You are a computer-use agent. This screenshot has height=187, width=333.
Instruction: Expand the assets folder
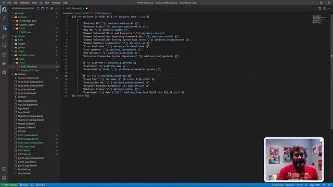click(21, 13)
